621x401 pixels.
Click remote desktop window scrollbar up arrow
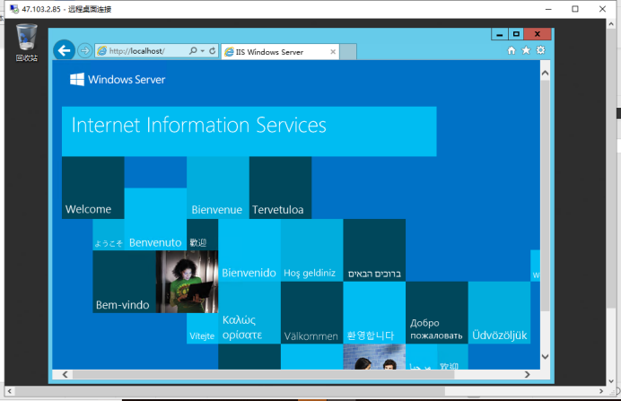pyautogui.click(x=611, y=24)
